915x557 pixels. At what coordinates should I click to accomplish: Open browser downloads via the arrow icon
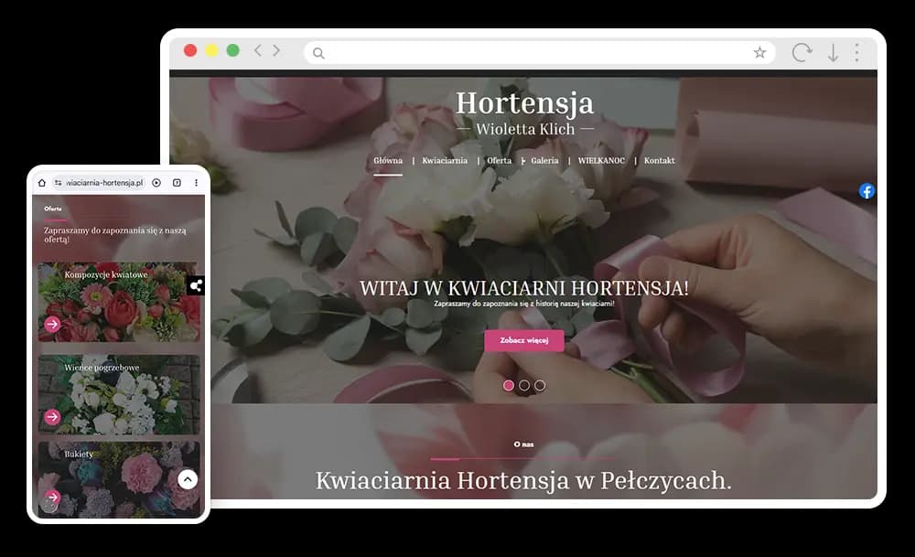point(832,52)
